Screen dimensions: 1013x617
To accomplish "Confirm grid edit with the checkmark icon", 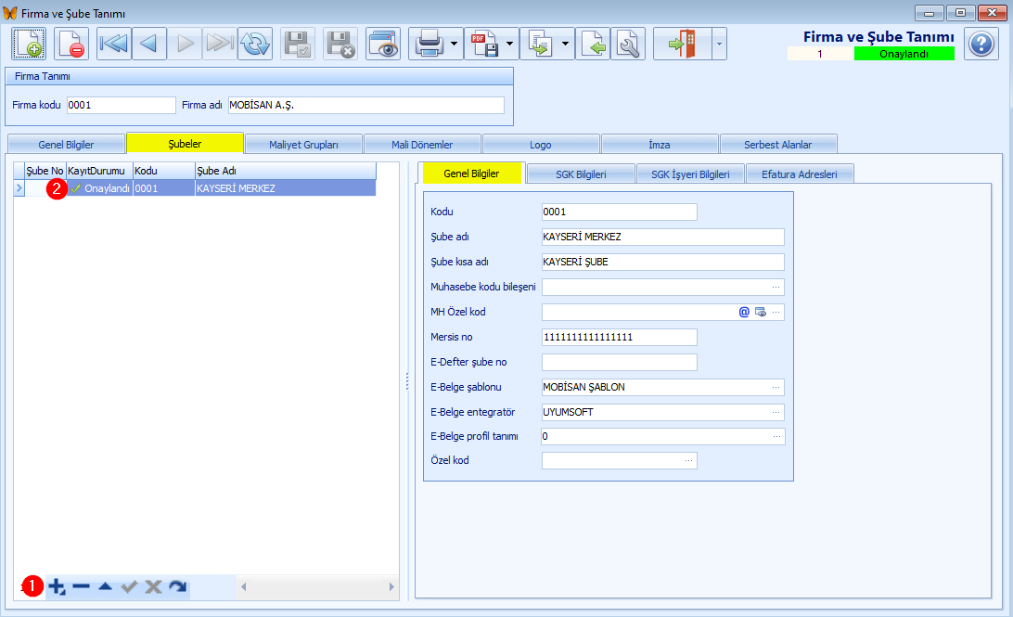I will 129,586.
